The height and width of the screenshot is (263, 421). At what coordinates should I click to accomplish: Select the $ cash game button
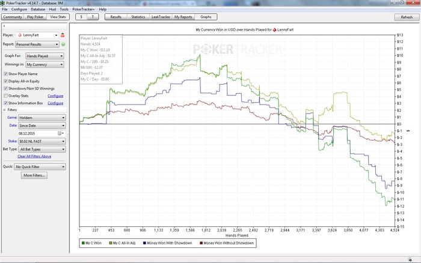click(81, 17)
